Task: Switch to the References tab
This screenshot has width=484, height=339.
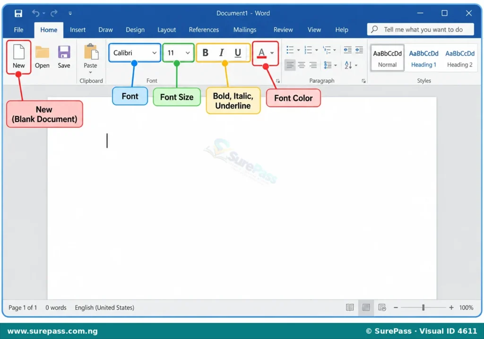Action: [x=204, y=30]
